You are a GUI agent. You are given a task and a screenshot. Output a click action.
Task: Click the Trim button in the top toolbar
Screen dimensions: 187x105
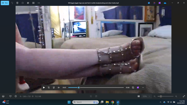tap(5, 3)
